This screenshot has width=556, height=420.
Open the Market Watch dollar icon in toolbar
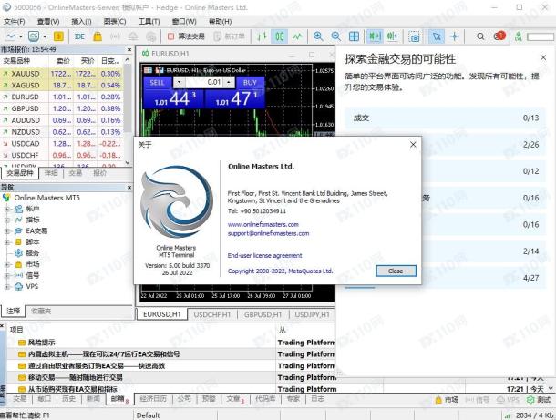(58, 36)
